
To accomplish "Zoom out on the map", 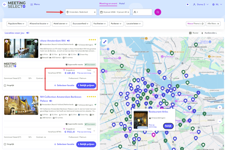I will (x=220, y=122).
